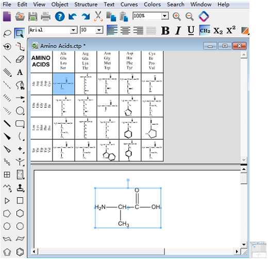Screen dimensions: 268x259
Task: Copy selection with the copy icon
Action: [111, 16]
